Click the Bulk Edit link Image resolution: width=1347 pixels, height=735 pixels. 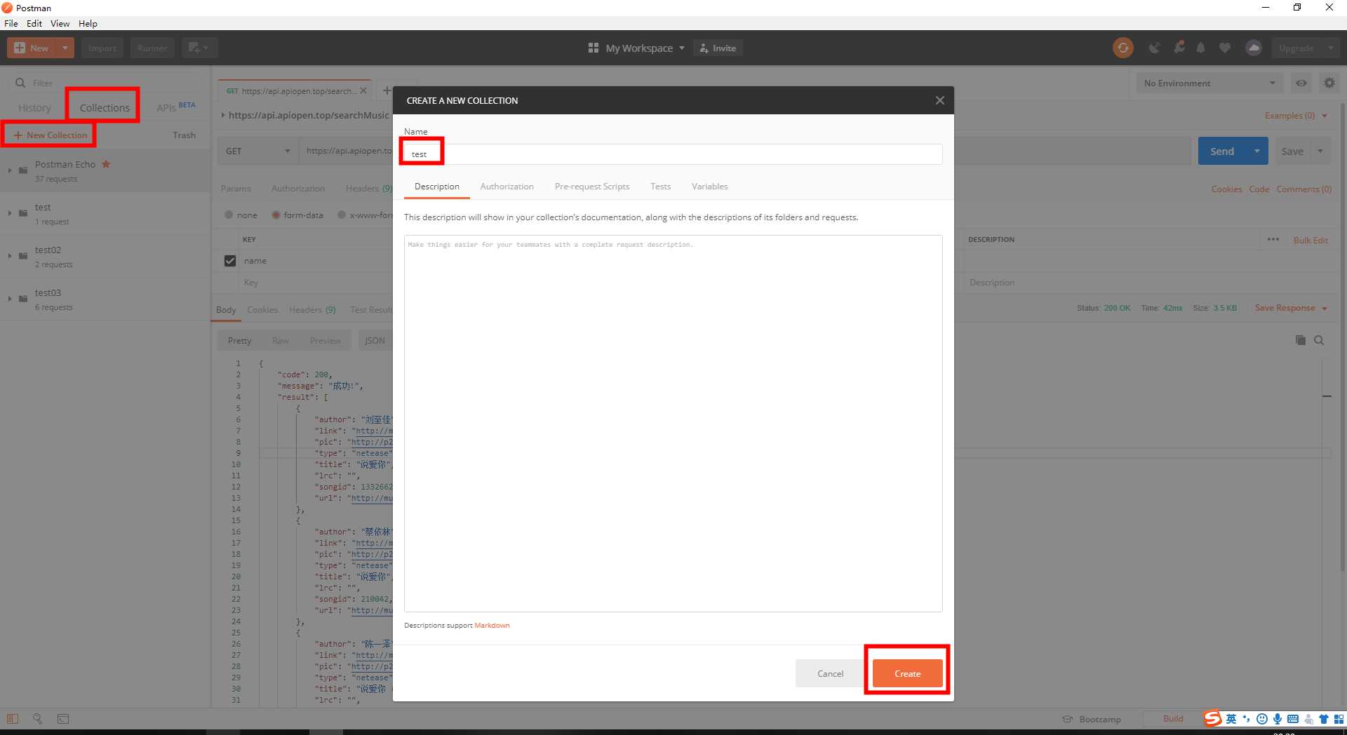coord(1311,240)
